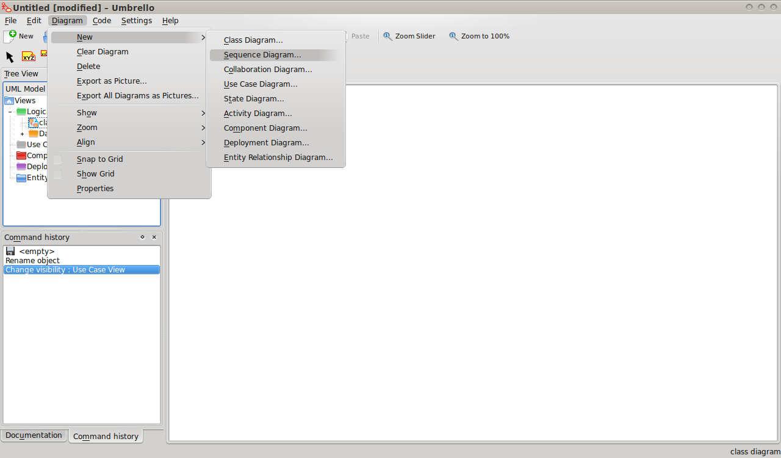
Task: Click the floppy disk icon in Command history
Action: tap(10, 251)
